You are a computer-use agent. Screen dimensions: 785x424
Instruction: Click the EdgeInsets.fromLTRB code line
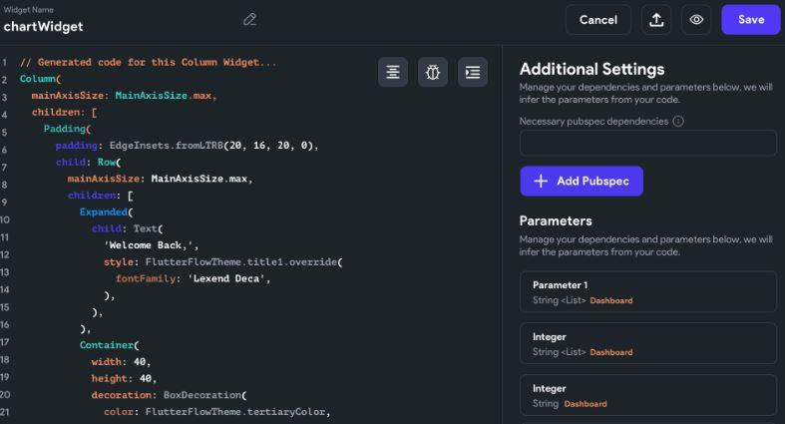[187, 146]
